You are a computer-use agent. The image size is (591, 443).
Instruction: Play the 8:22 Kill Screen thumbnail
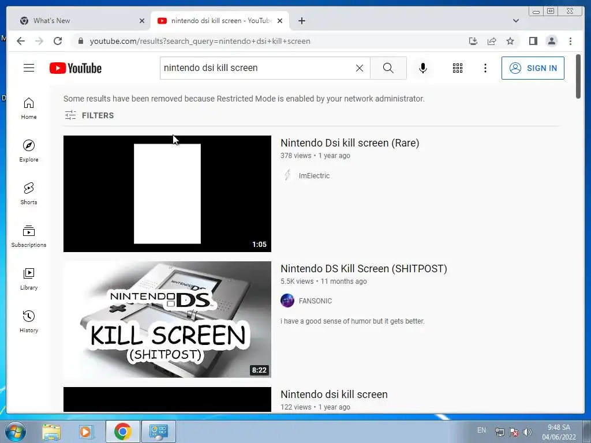coord(167,320)
